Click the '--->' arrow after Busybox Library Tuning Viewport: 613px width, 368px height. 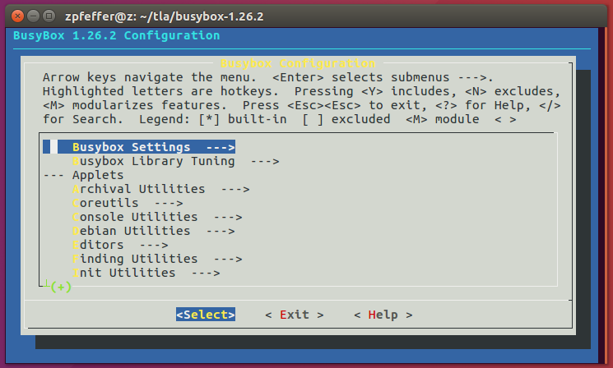coord(265,161)
